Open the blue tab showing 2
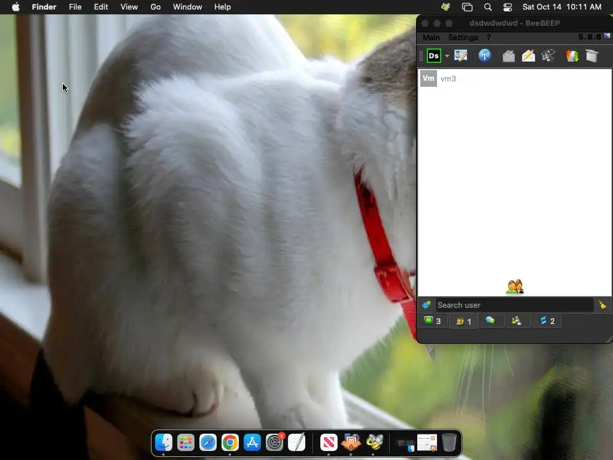Screen dimensions: 613x460 [547, 321]
